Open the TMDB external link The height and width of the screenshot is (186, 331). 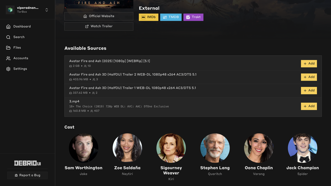click(171, 17)
